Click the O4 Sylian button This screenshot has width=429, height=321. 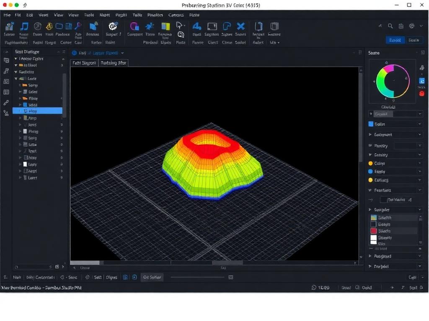point(152,278)
